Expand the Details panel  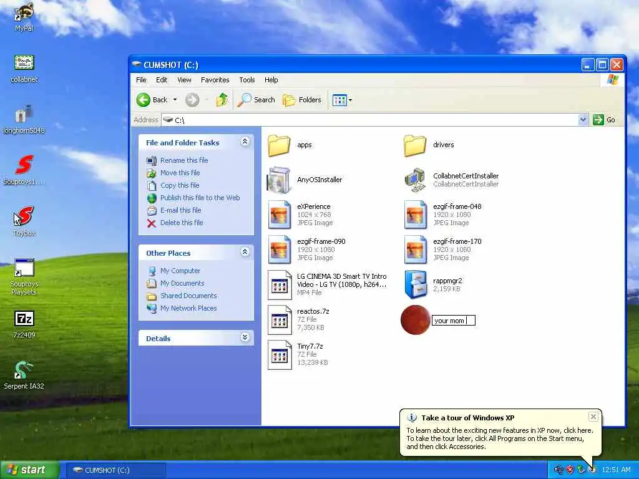(245, 337)
